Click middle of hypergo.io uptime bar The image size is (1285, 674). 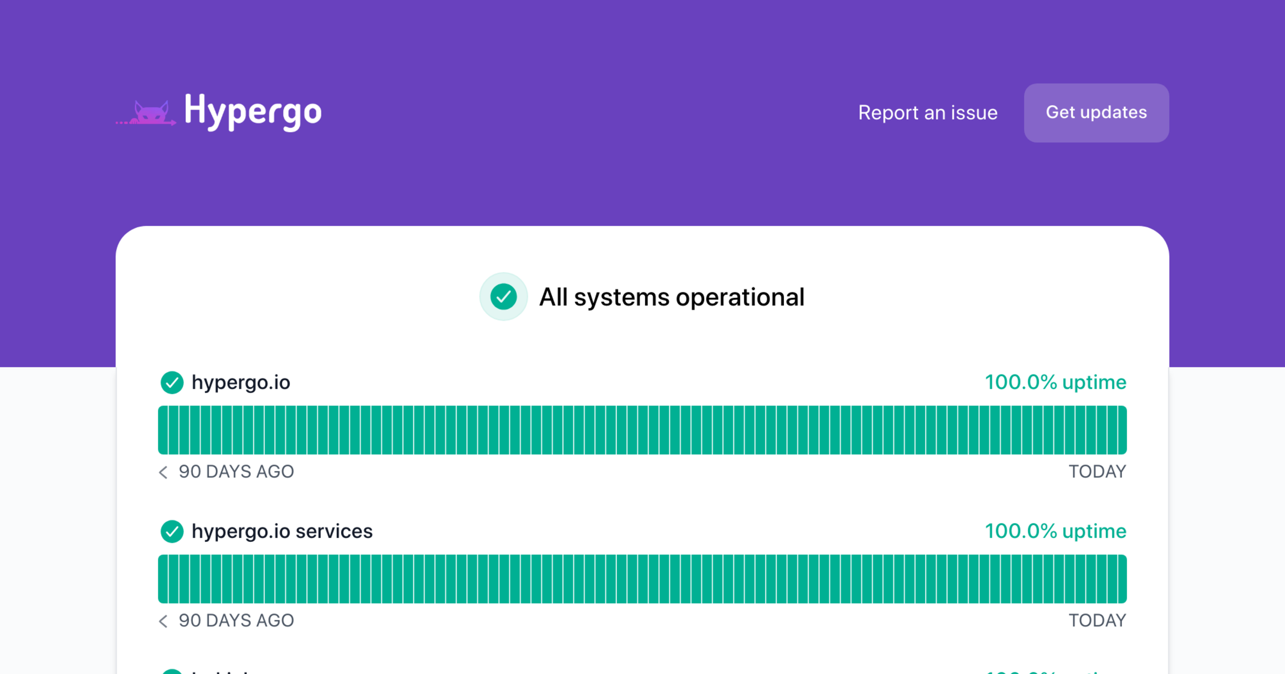(x=642, y=430)
